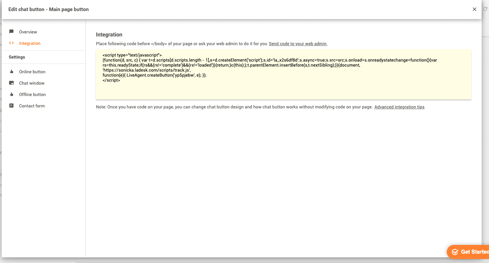489x263 pixels.
Task: Close the Edit chat button dialog
Action: click(x=474, y=9)
